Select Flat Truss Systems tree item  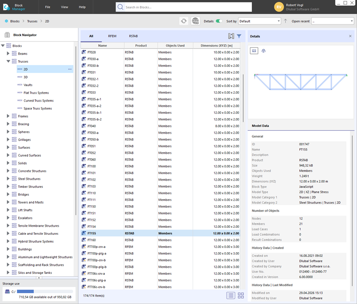point(36,93)
